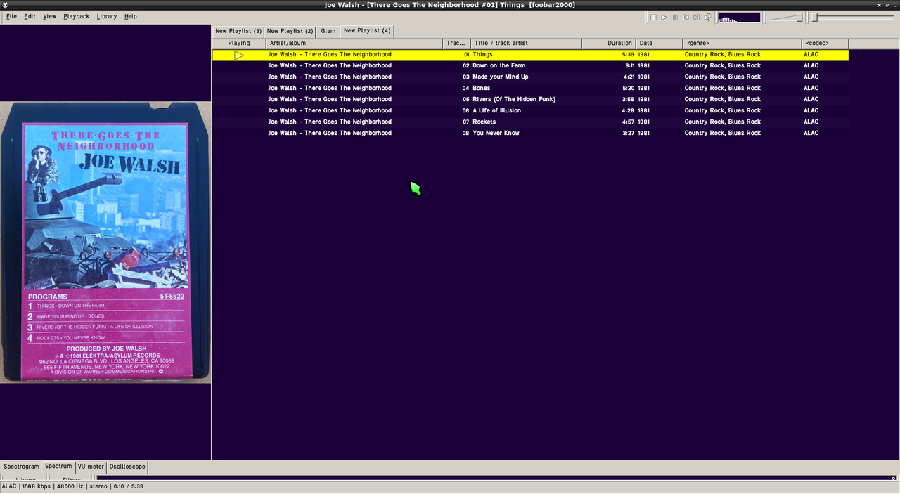Select the track Made your Mind Up
900x494 pixels.
[x=530, y=77]
